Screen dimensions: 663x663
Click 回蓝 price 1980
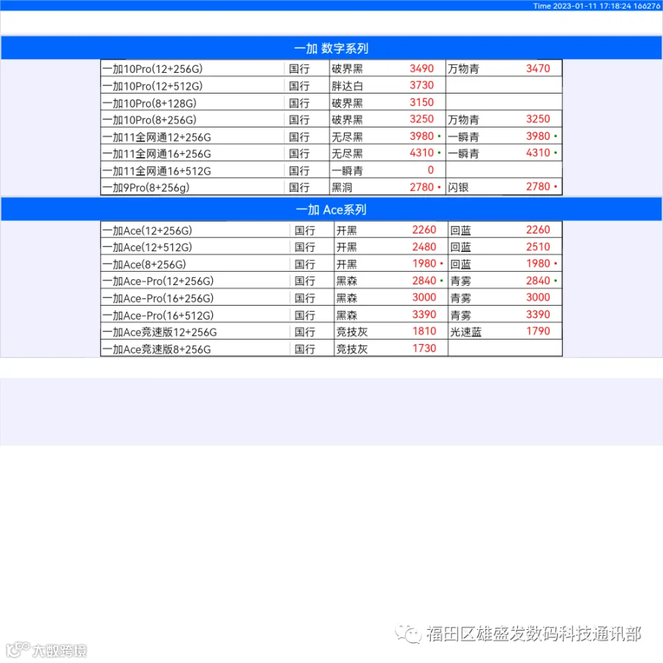coord(538,264)
